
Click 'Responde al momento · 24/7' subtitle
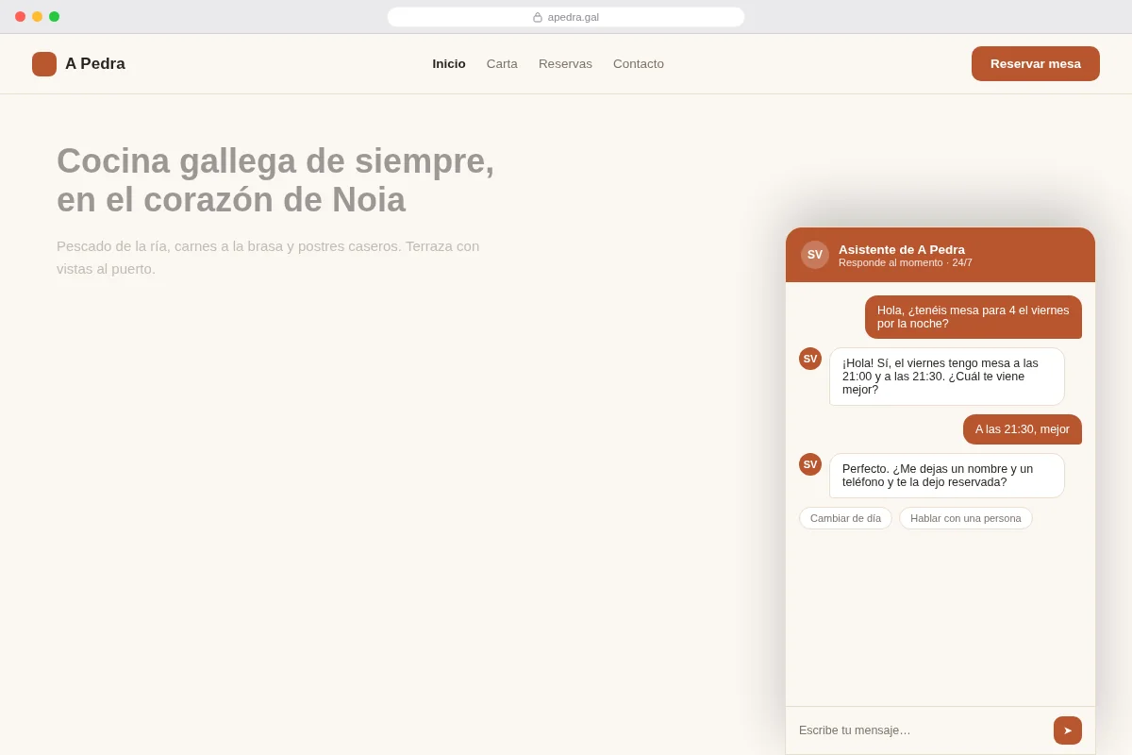pos(906,262)
